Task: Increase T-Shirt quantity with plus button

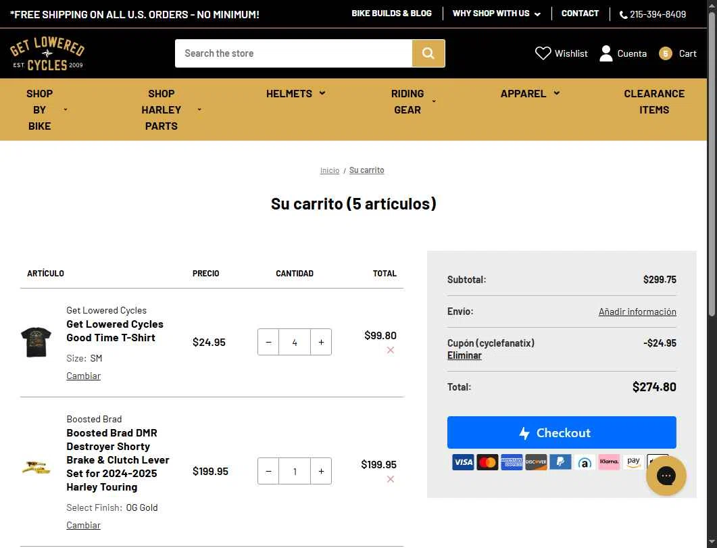Action: click(x=321, y=342)
